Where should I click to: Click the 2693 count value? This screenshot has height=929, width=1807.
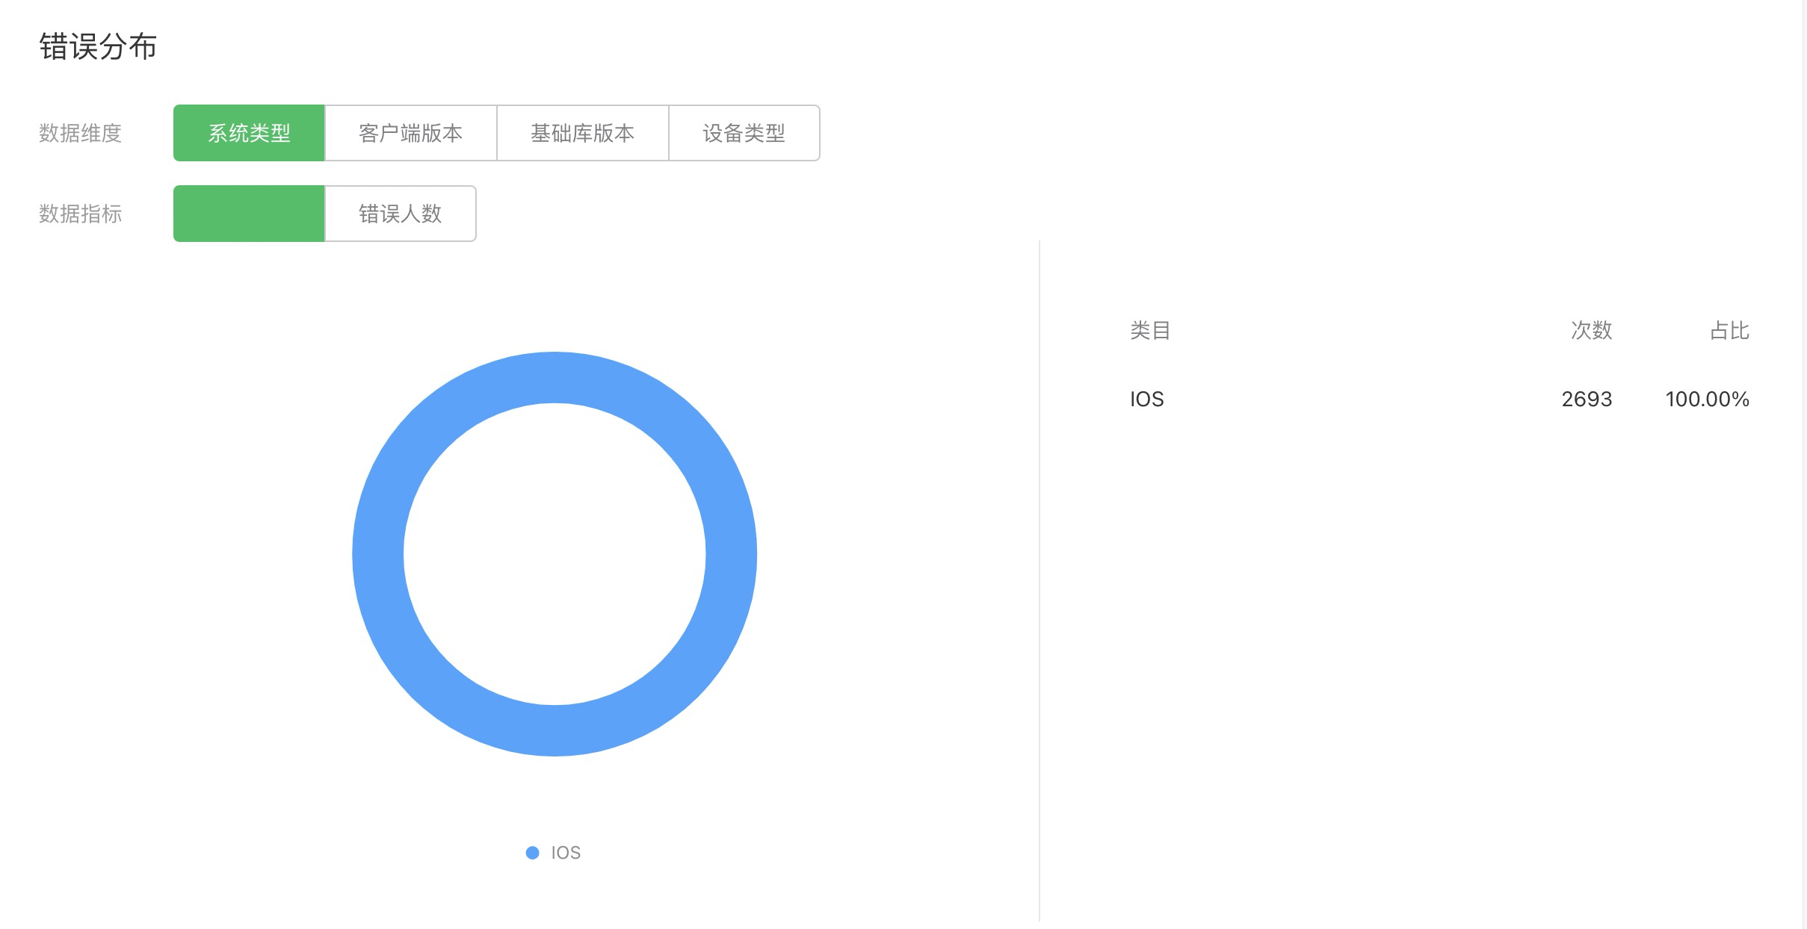pyautogui.click(x=1587, y=399)
